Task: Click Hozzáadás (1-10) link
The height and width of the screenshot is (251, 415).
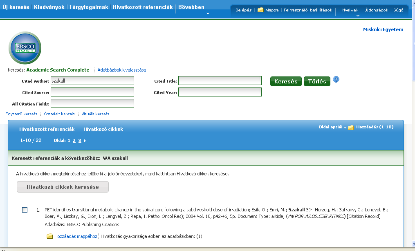Action: (x=375, y=127)
